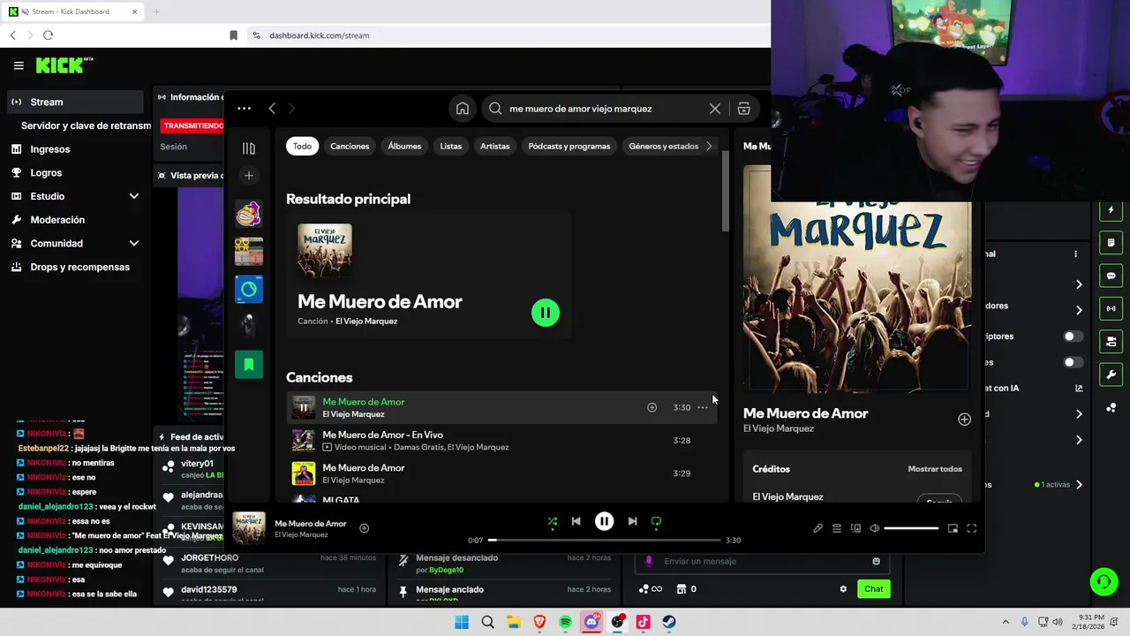The image size is (1130, 636).
Task: Open Kick support headset button
Action: [x=1104, y=581]
